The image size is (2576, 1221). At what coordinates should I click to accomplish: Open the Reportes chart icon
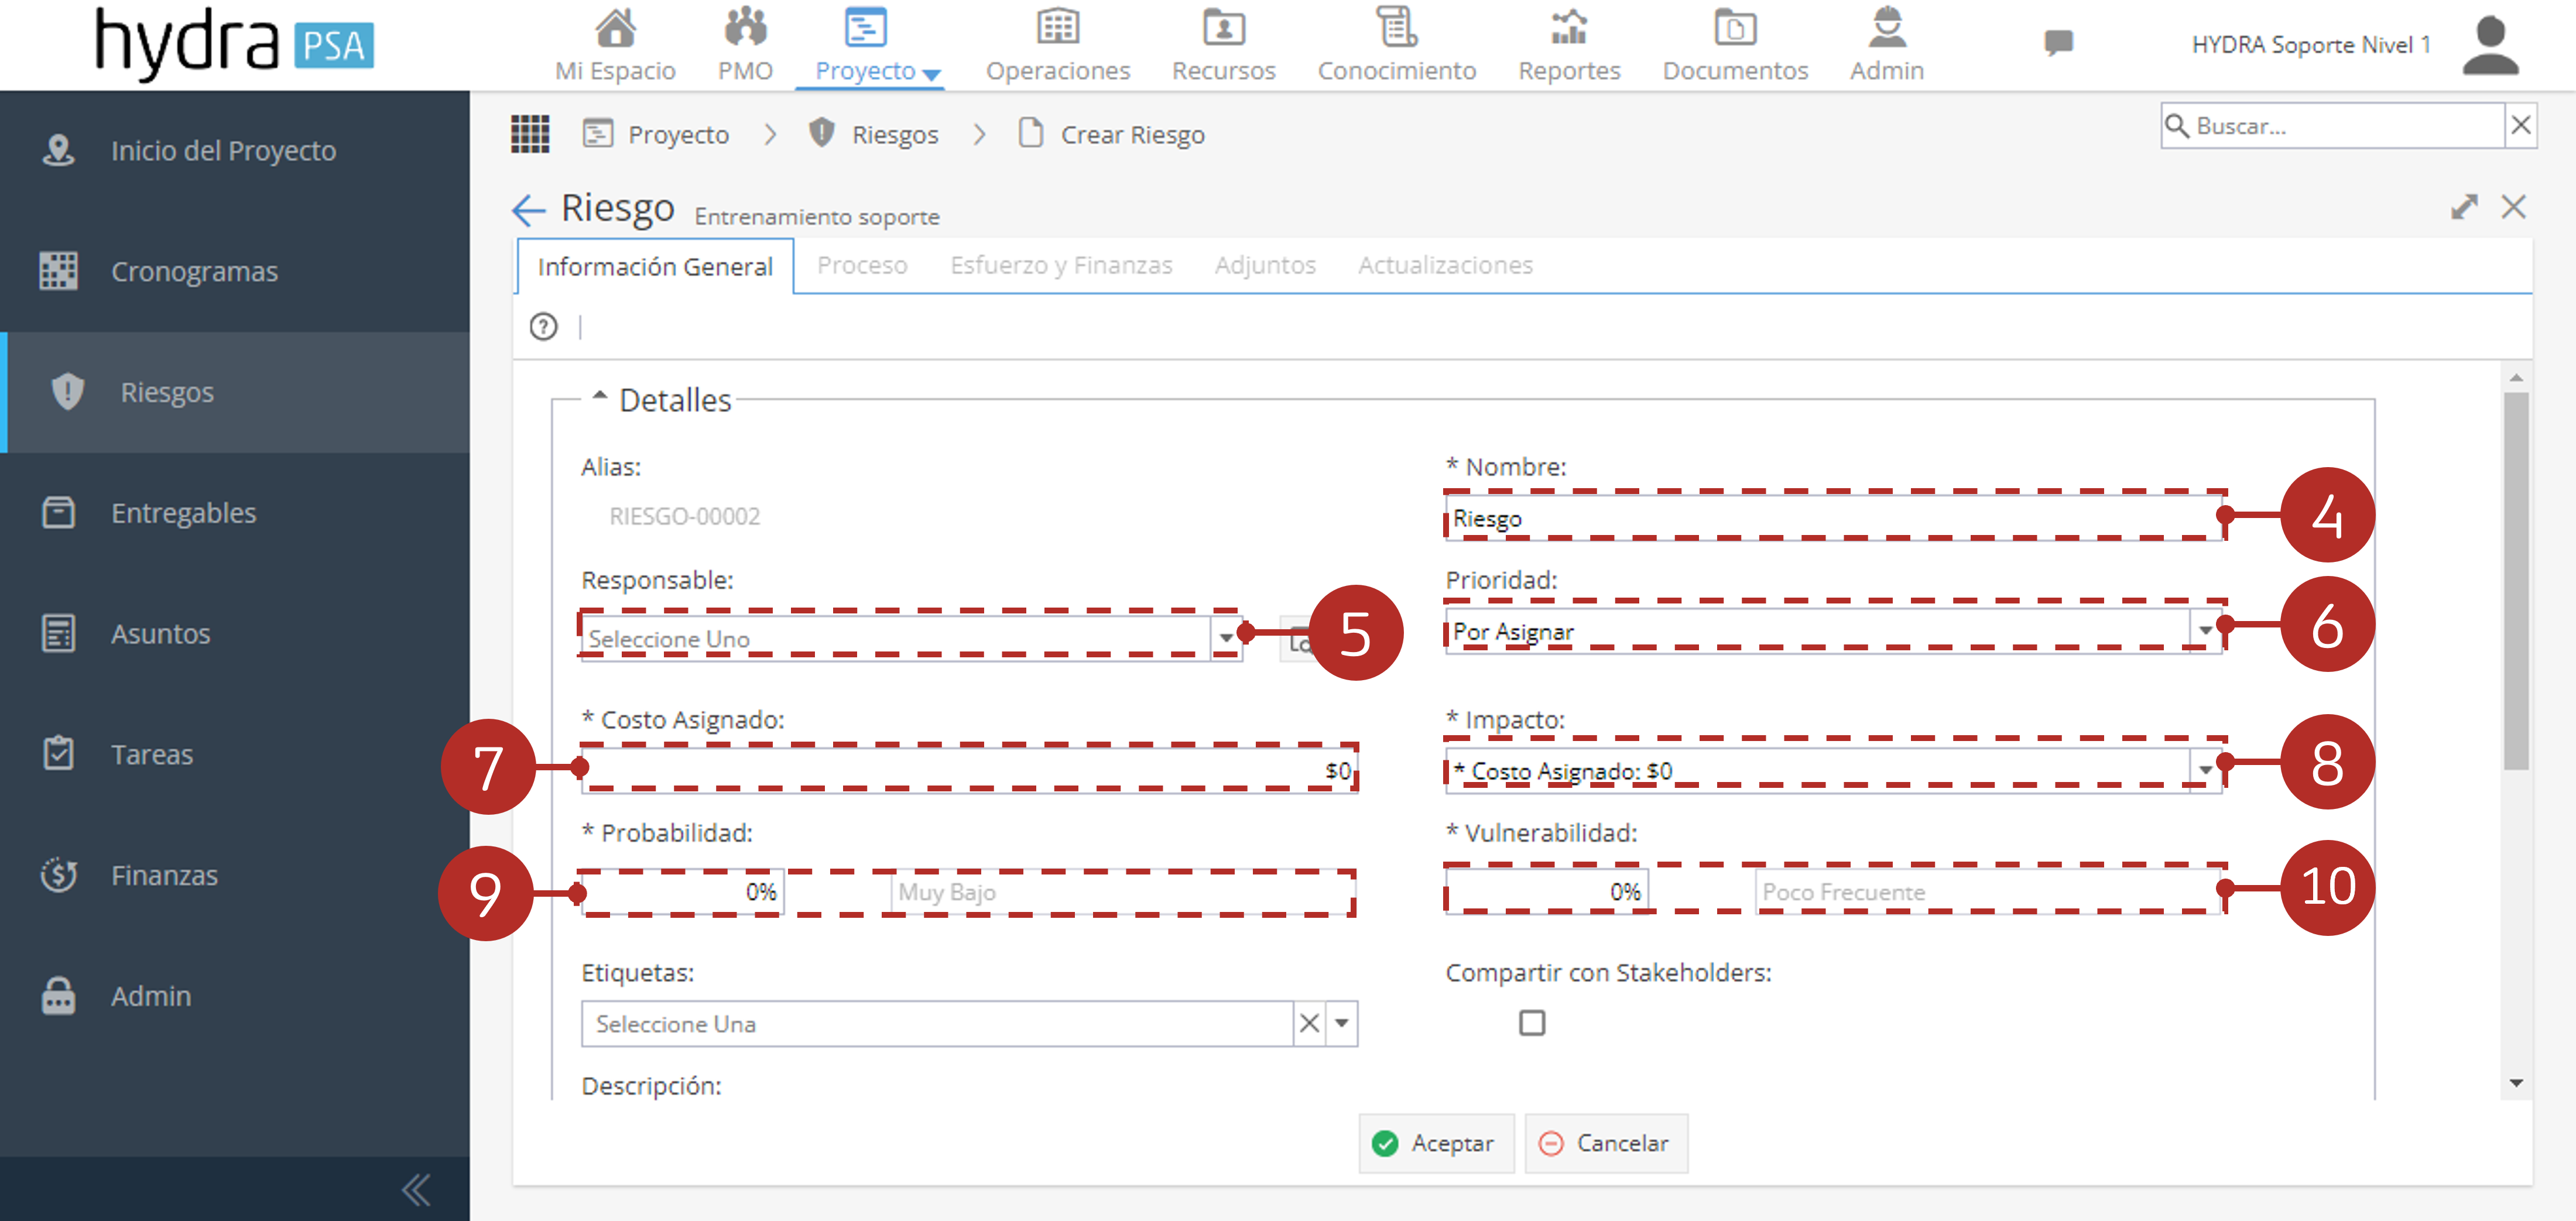tap(1568, 27)
